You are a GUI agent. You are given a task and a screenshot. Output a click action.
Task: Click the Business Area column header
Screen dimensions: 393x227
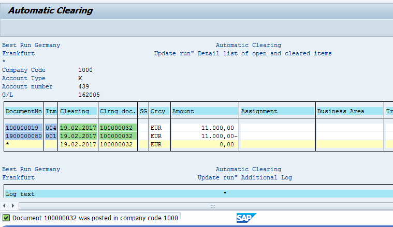point(341,111)
